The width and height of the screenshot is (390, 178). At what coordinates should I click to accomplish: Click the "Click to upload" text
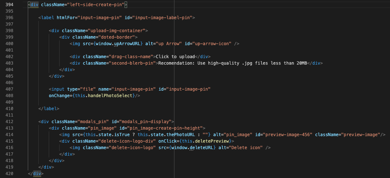pos(175,56)
